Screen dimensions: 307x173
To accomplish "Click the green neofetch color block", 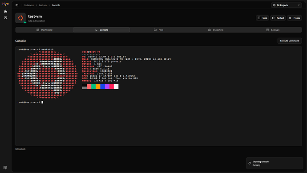I will [93, 86].
